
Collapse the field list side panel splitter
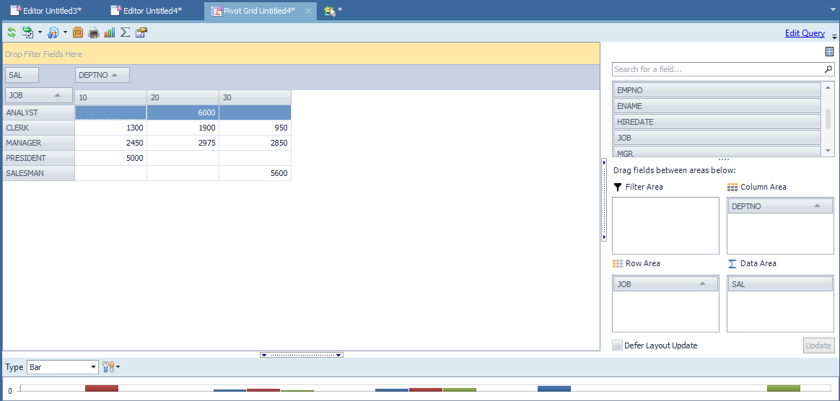[604, 200]
